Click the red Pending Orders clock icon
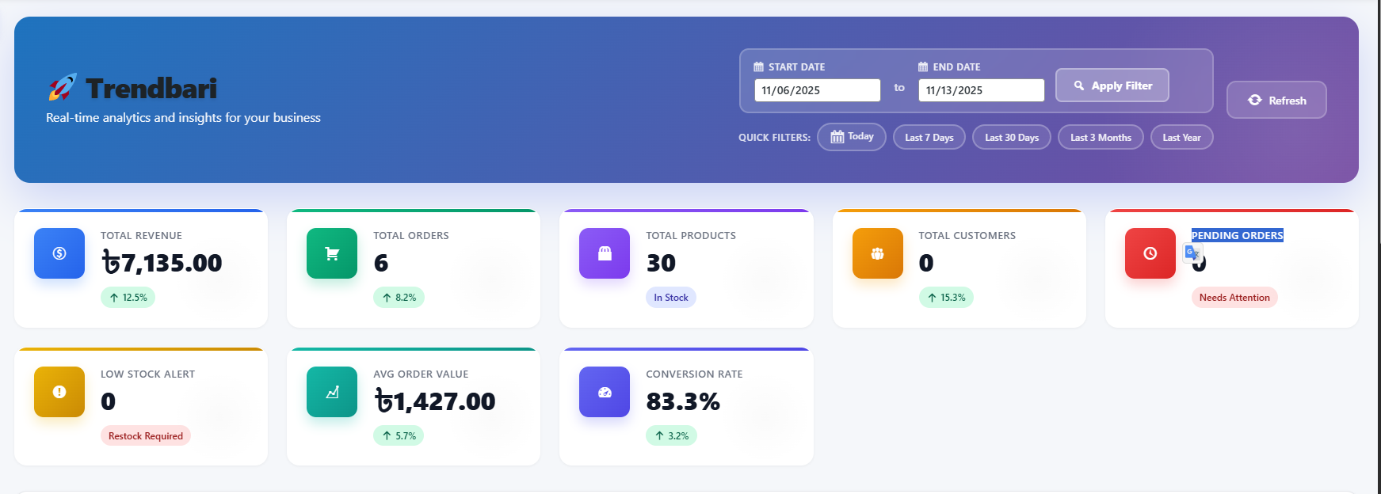This screenshot has width=1381, height=494. coord(1150,253)
